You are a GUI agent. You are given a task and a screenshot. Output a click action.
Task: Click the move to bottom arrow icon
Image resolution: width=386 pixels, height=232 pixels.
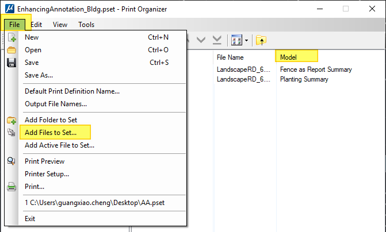[217, 40]
